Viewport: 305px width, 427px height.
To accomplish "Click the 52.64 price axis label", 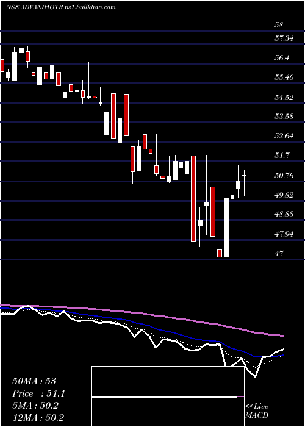I will (284, 135).
